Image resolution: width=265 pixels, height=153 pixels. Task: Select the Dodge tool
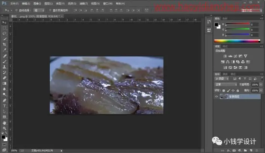tap(5, 94)
